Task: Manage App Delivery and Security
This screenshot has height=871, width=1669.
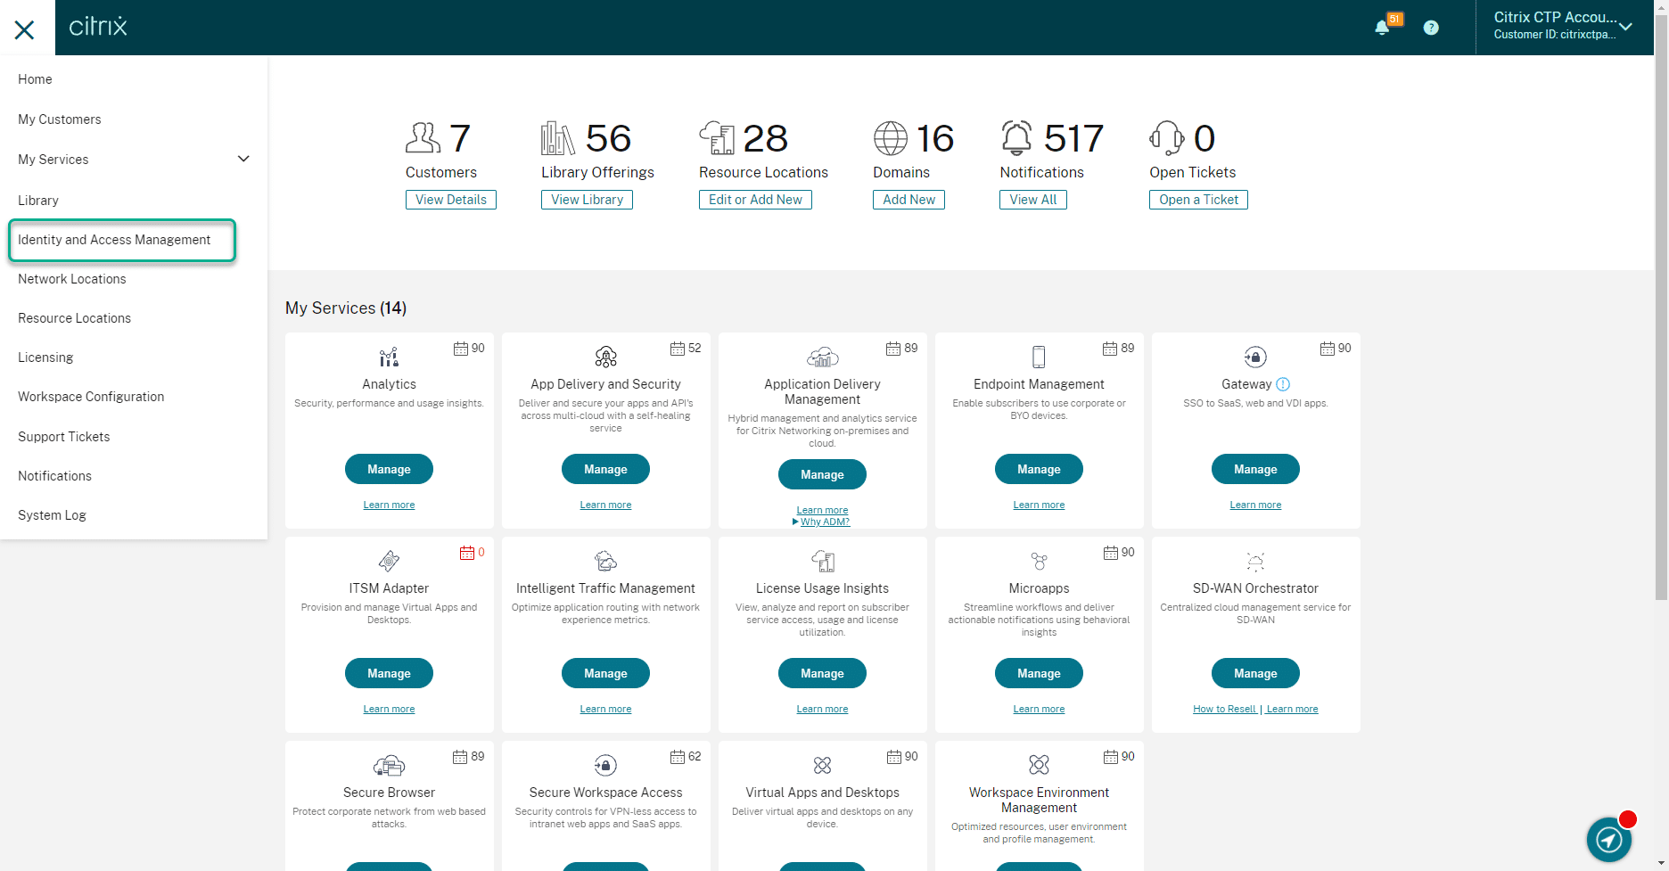Action: [x=605, y=469]
